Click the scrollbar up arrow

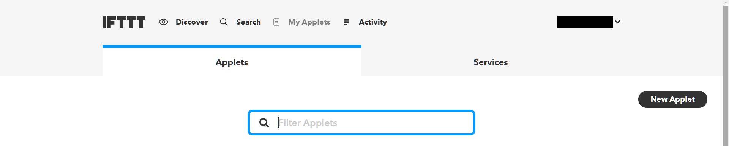726,3
